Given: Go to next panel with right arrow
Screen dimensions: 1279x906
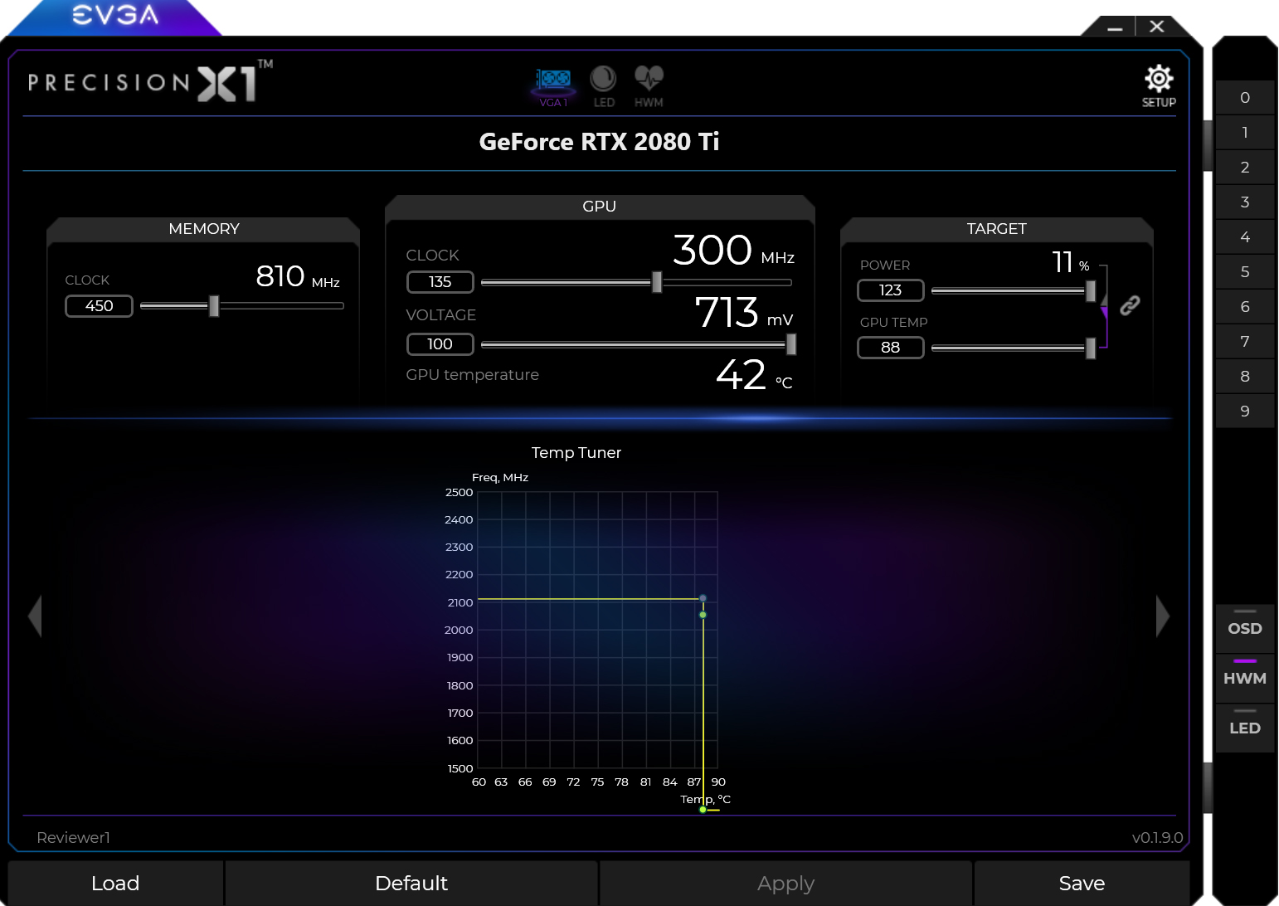Looking at the screenshot, I should [x=1163, y=616].
